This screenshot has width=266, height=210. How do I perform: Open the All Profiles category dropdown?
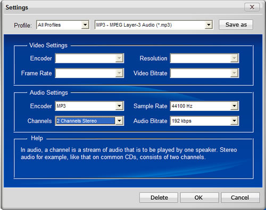[63, 25]
